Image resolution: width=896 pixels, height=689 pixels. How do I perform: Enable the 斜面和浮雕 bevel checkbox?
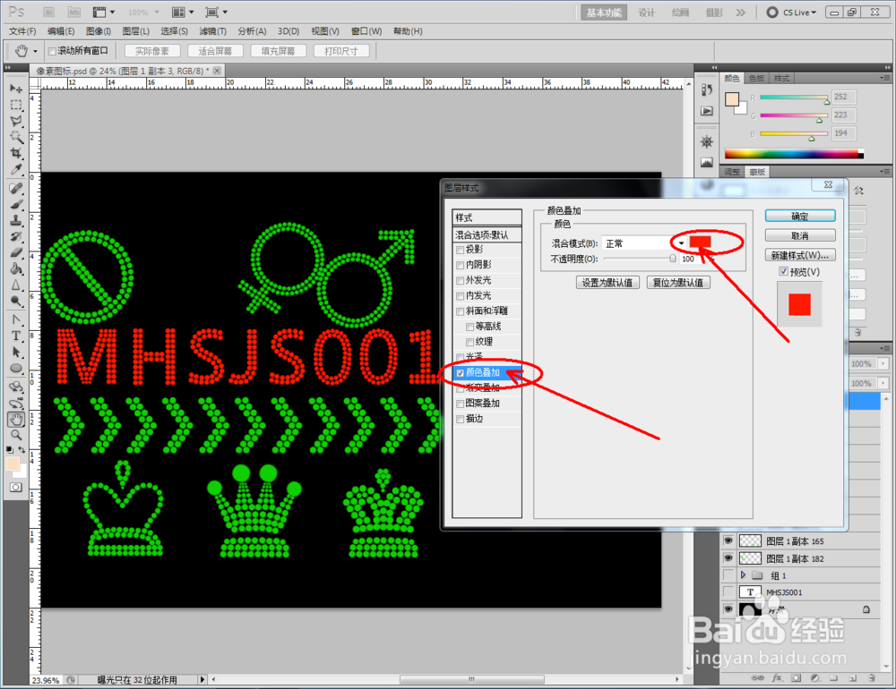coord(460,311)
